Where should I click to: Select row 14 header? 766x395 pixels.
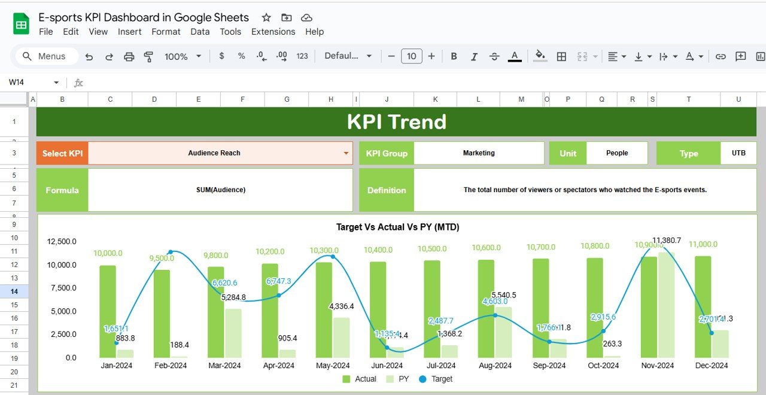(x=14, y=291)
